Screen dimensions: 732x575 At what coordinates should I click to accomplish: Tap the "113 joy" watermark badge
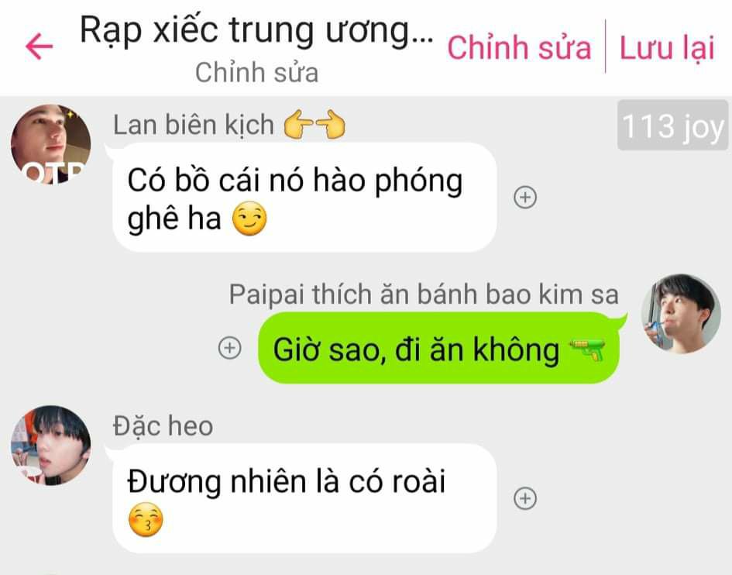coord(672,126)
